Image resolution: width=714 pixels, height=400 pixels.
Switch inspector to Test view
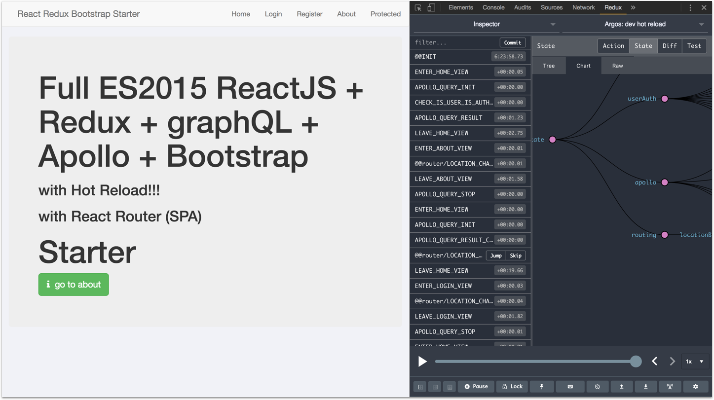coord(694,46)
